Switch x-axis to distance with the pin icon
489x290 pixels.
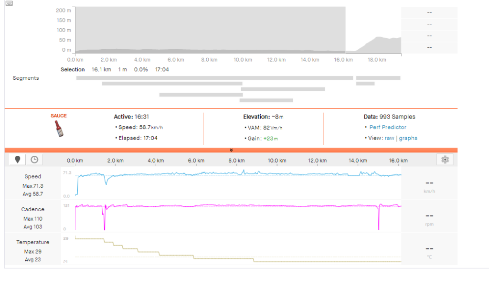tap(18, 160)
